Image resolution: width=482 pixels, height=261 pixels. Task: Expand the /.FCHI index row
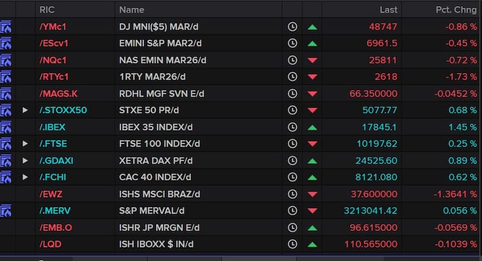(x=25, y=177)
